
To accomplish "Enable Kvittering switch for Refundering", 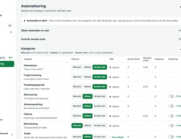I will [x=171, y=125].
